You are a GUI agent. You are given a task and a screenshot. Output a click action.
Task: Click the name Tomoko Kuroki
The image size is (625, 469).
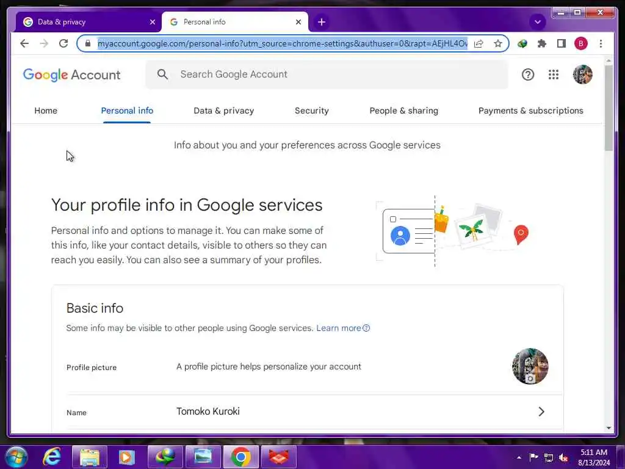208,412
